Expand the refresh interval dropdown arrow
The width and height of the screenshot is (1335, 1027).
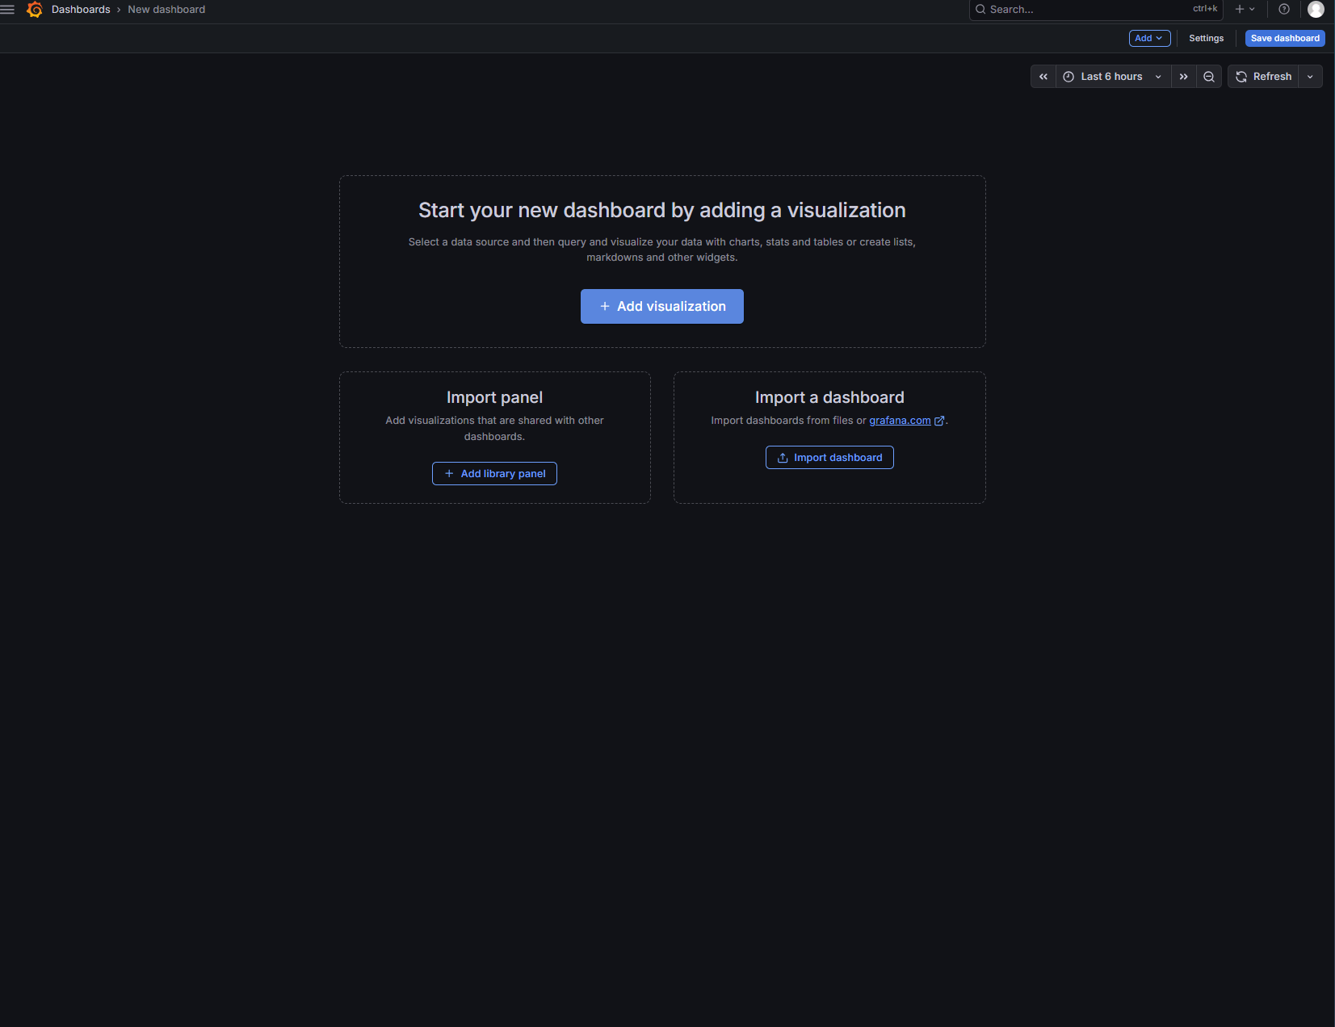pyautogui.click(x=1310, y=77)
